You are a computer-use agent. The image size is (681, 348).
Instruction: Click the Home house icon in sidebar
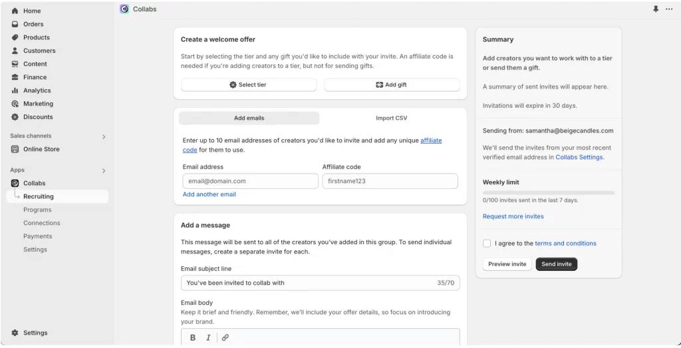pos(15,11)
